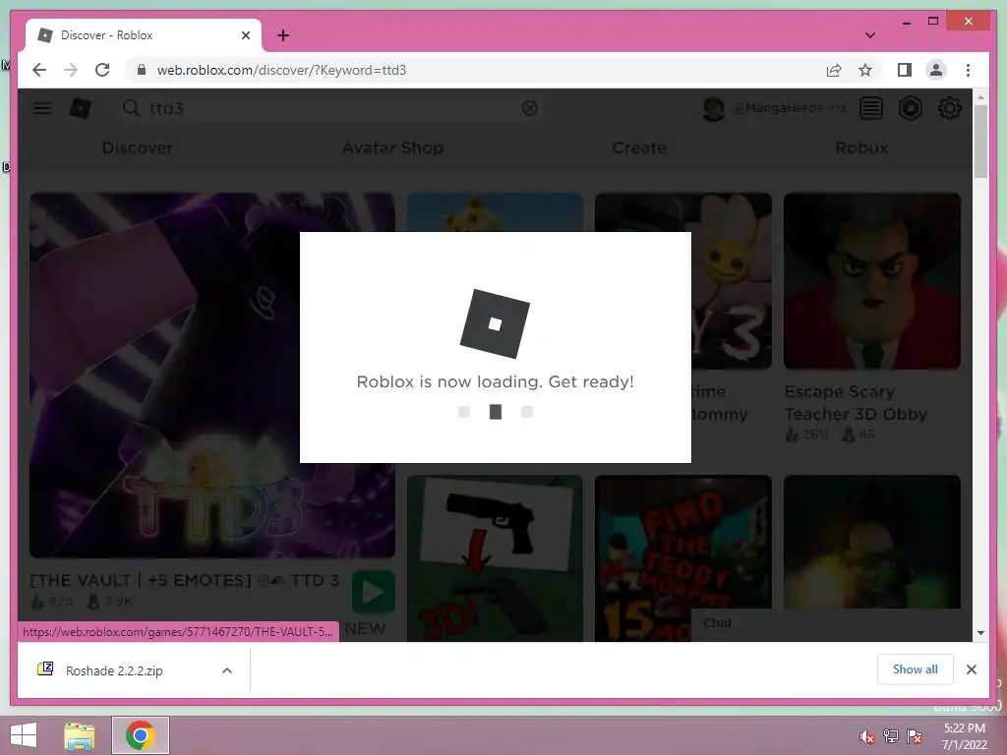Click the Roblox is now loading message

496,382
